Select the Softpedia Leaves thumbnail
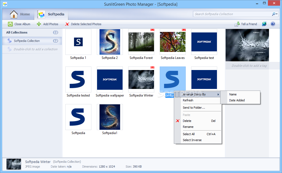The image size is (282, 173). (x=173, y=42)
